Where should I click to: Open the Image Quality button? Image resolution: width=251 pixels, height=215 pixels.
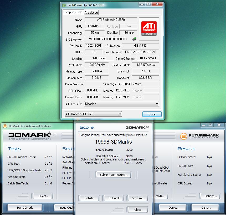[x=64, y=208]
